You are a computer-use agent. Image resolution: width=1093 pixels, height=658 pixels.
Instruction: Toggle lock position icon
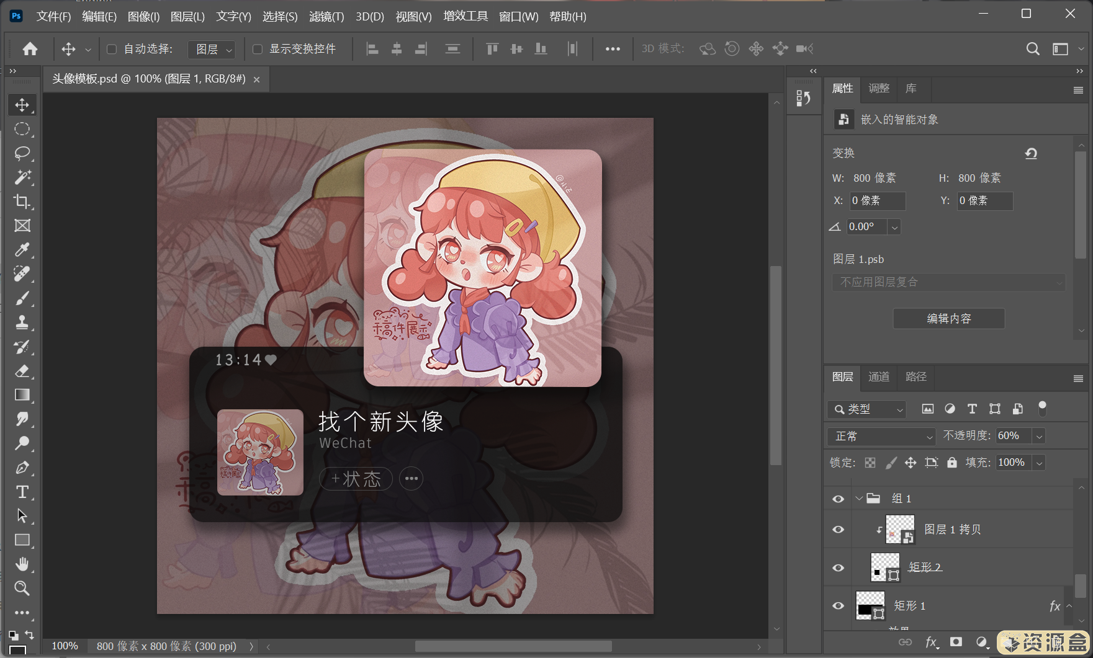[x=911, y=463]
